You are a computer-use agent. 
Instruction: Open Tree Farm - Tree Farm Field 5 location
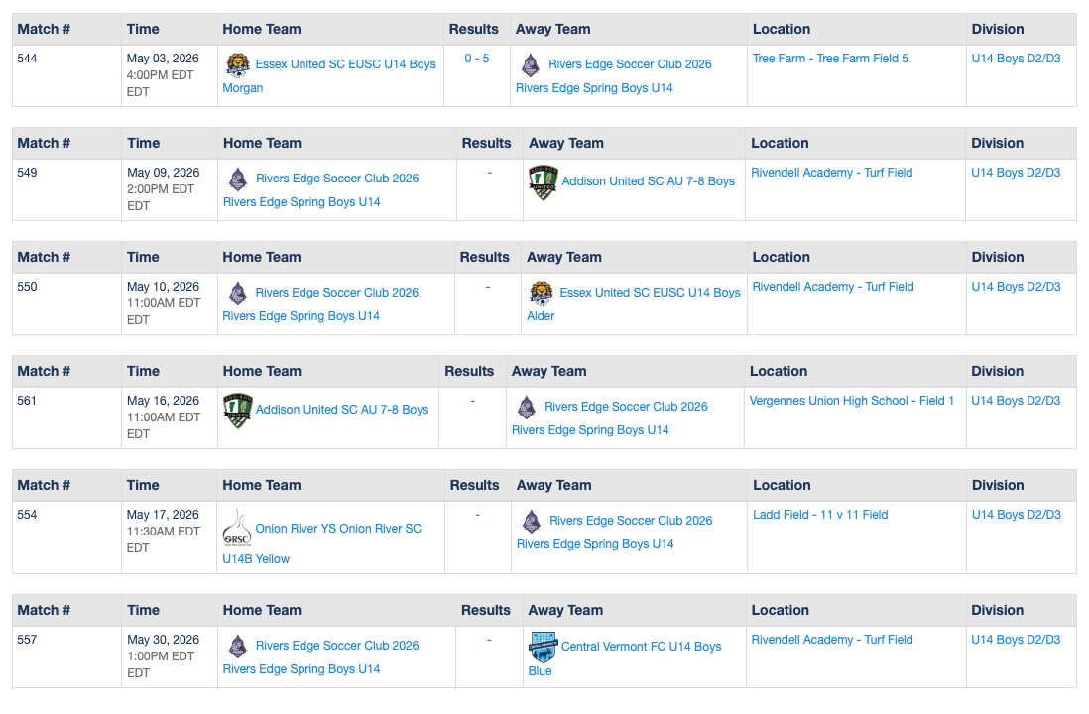point(830,59)
